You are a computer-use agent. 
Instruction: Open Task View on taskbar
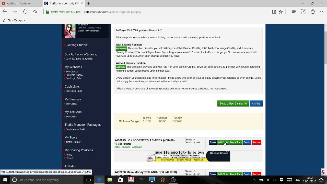point(89,180)
